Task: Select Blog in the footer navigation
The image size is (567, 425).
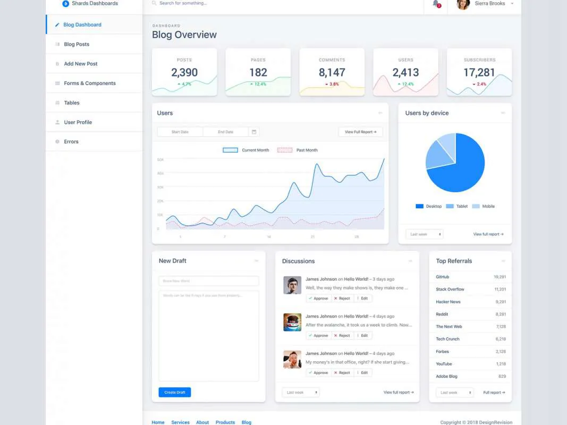Action: point(246,422)
